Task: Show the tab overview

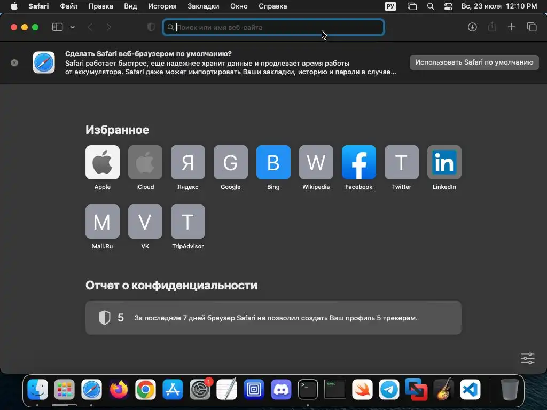Action: (532, 27)
